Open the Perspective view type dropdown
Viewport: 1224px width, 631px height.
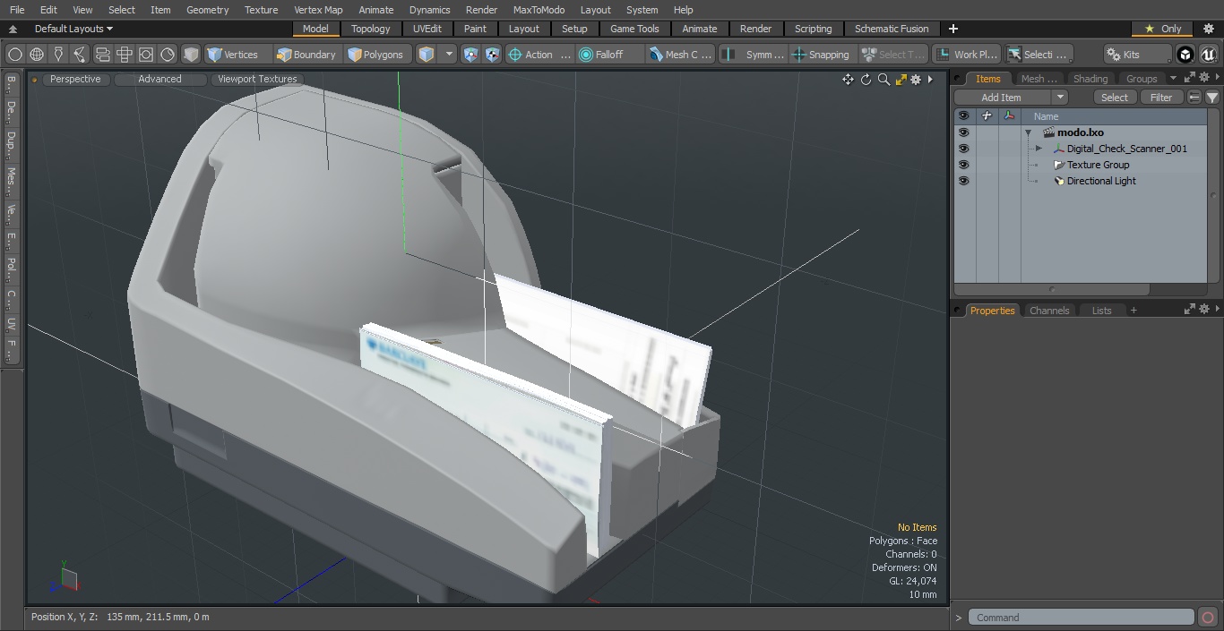coord(76,80)
